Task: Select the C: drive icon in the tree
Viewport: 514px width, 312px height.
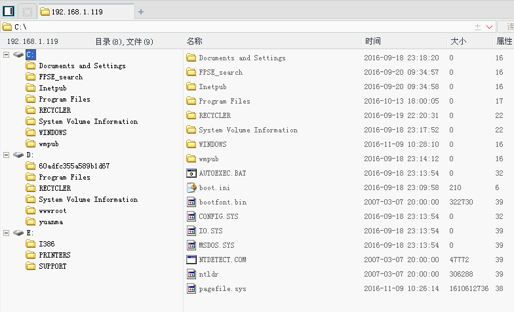Action: click(18, 54)
